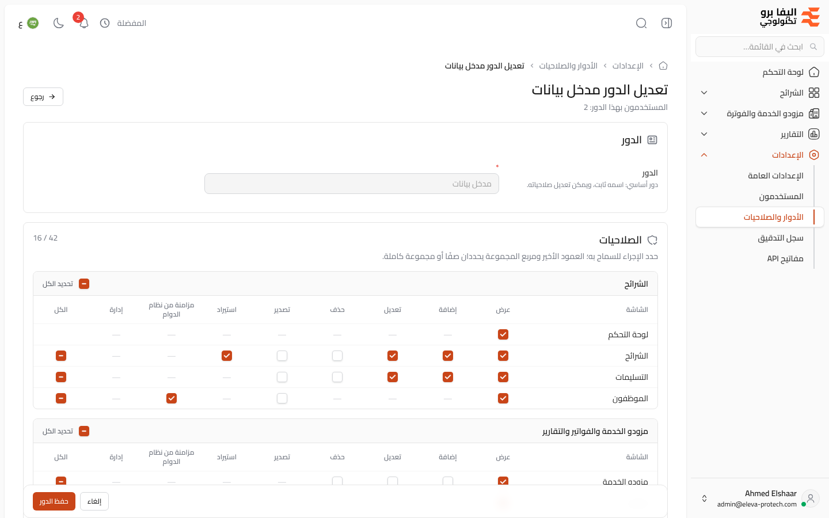Open سجل التدقيق audit log
This screenshot has width=829, height=518.
click(781, 238)
